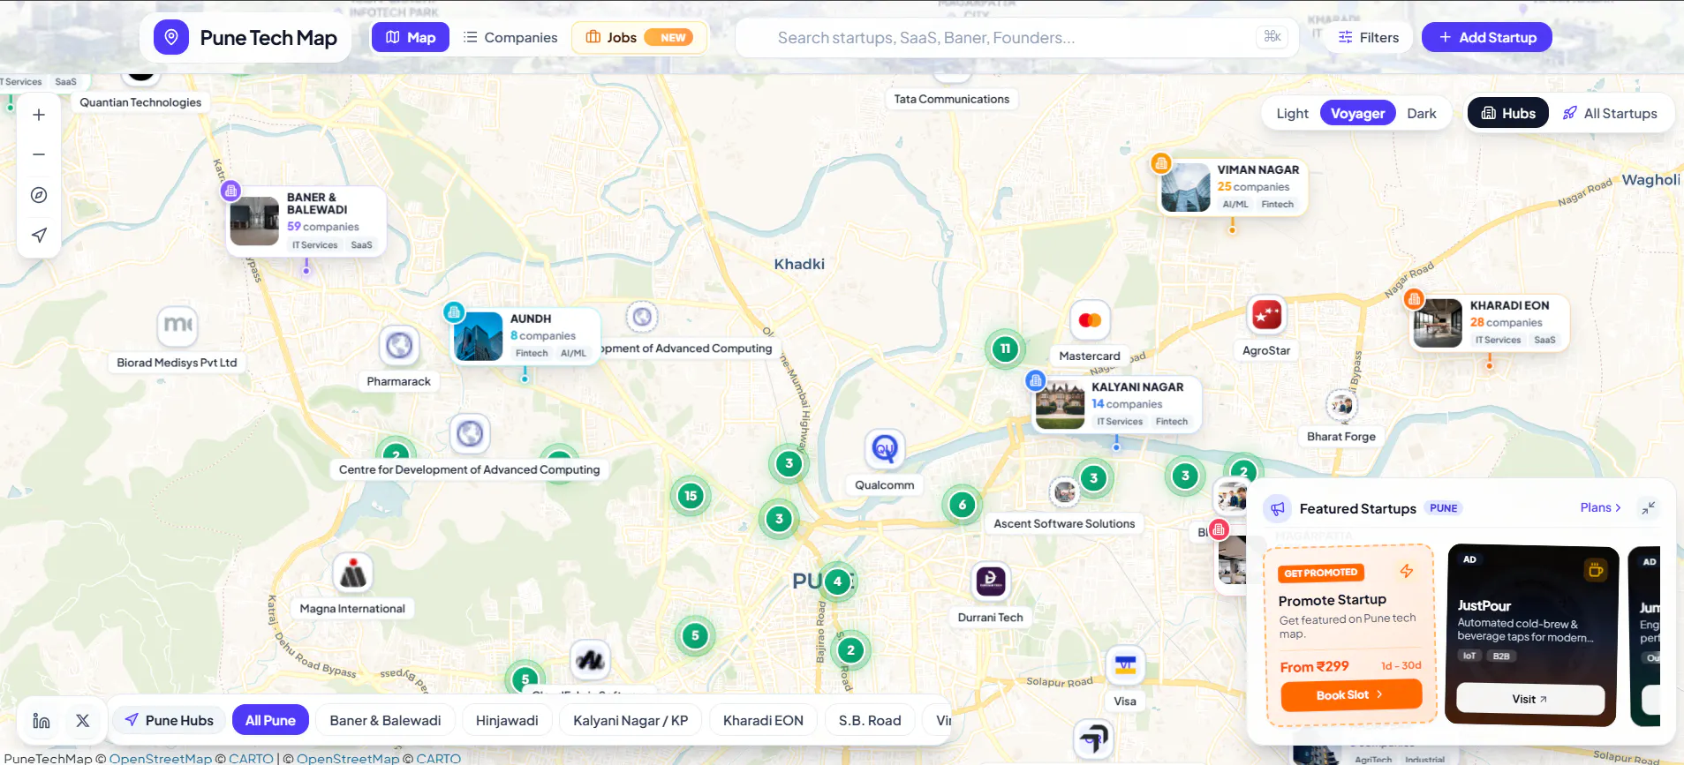1684x765 pixels.
Task: Zoom in the map with plus button
Action: [x=39, y=115]
